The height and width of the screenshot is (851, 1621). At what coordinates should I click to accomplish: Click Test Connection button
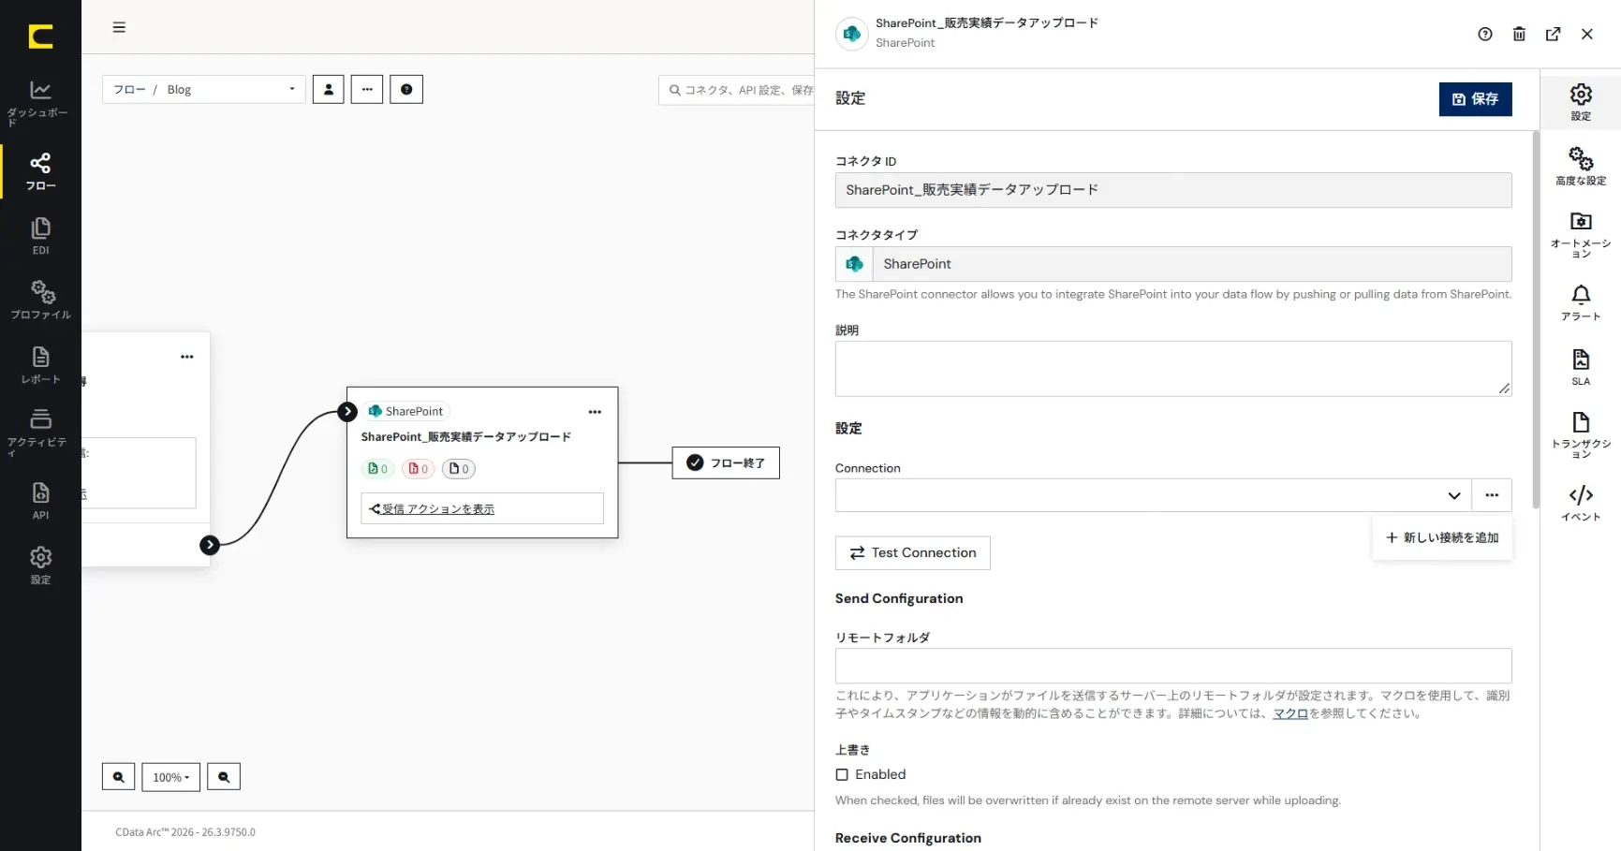[x=912, y=553]
